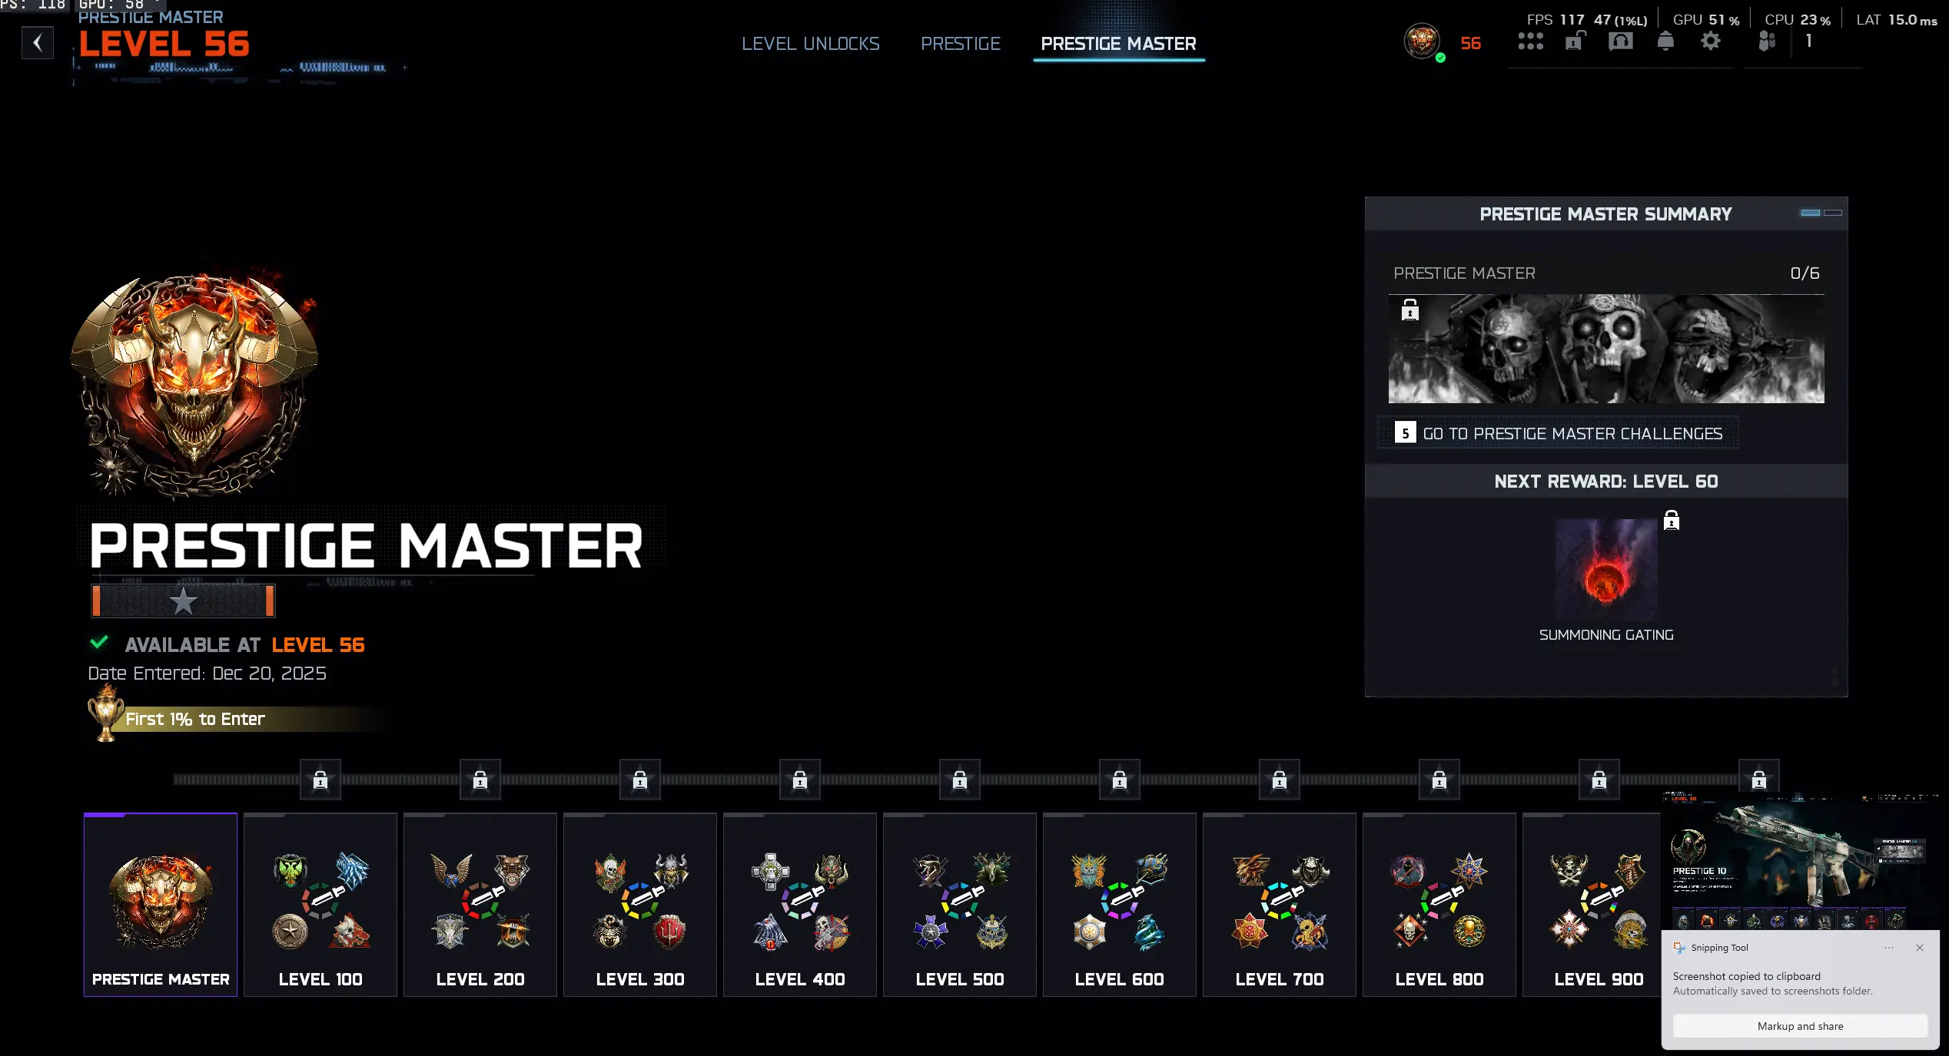Click the lock marker above Level 500
Image resolution: width=1949 pixels, height=1056 pixels.
[960, 780]
